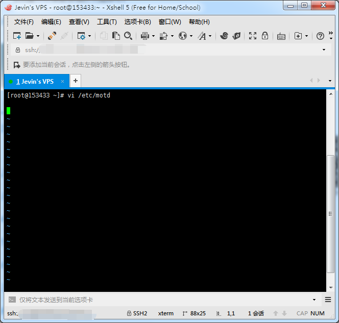Click the Find magnifier icon

pyautogui.click(x=128, y=36)
